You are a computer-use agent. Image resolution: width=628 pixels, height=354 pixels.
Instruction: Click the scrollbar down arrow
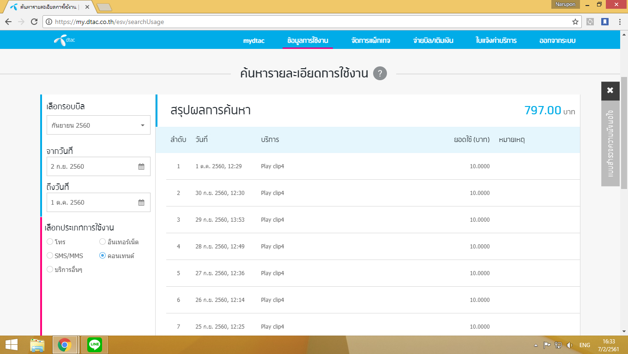pos(624,331)
